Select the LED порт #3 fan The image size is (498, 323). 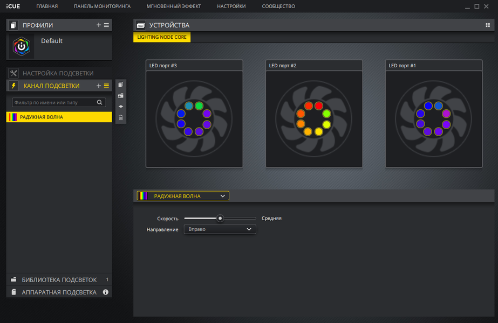coord(194,119)
